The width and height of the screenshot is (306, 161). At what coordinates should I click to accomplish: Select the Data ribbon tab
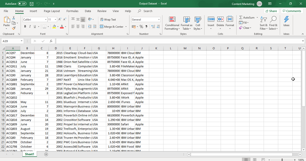(88, 11)
